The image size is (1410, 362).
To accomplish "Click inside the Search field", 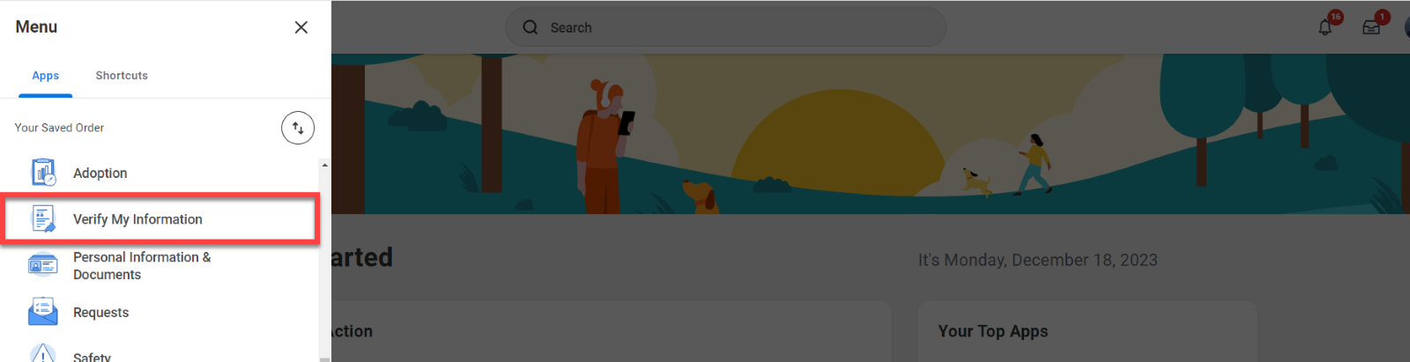I will click(725, 27).
